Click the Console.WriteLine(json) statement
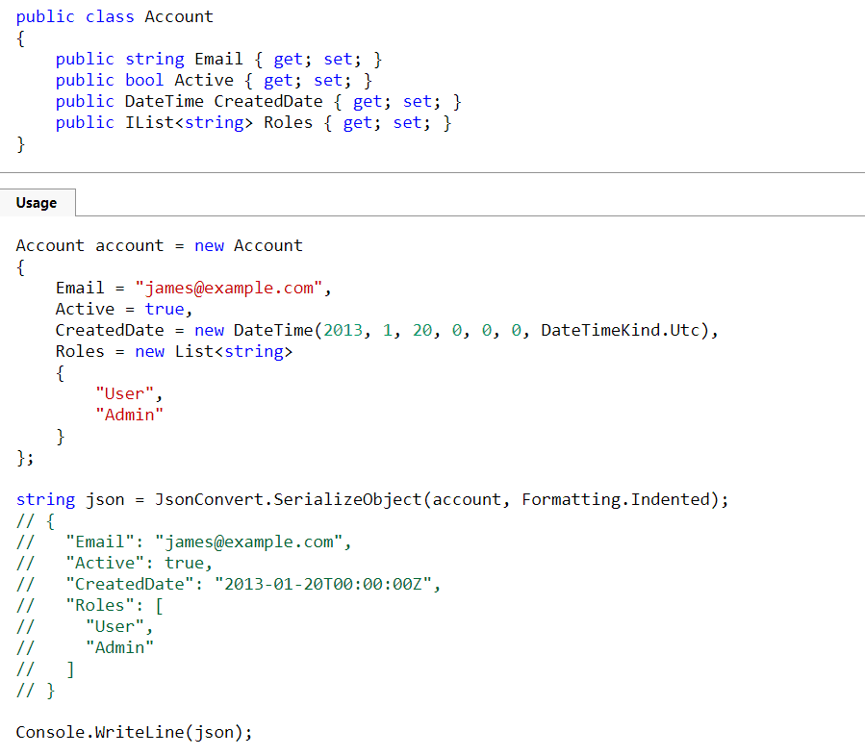Viewport: 865px width, 756px height. [134, 732]
